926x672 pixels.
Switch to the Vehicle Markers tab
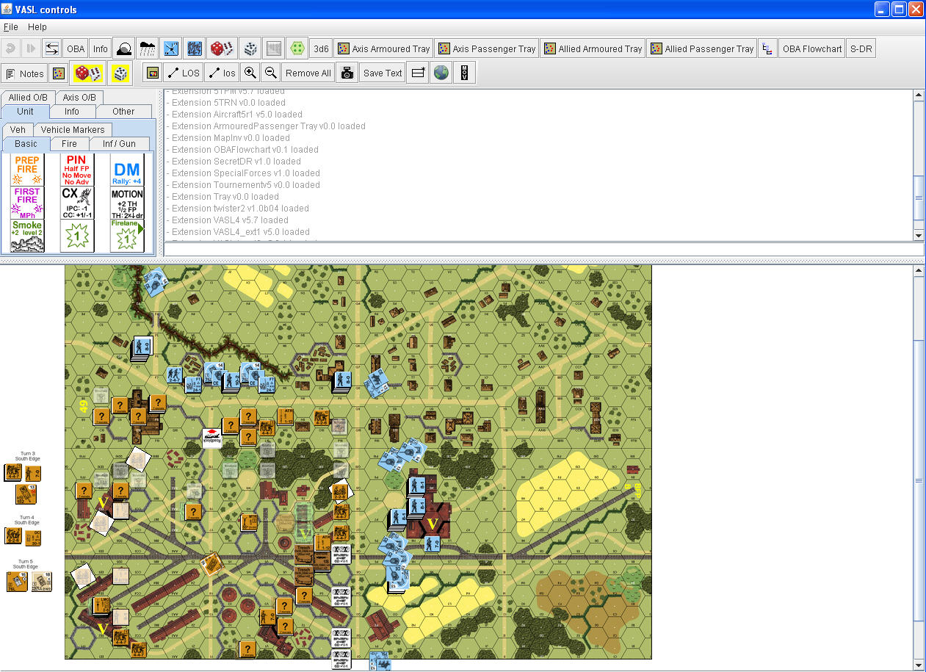[x=73, y=129]
